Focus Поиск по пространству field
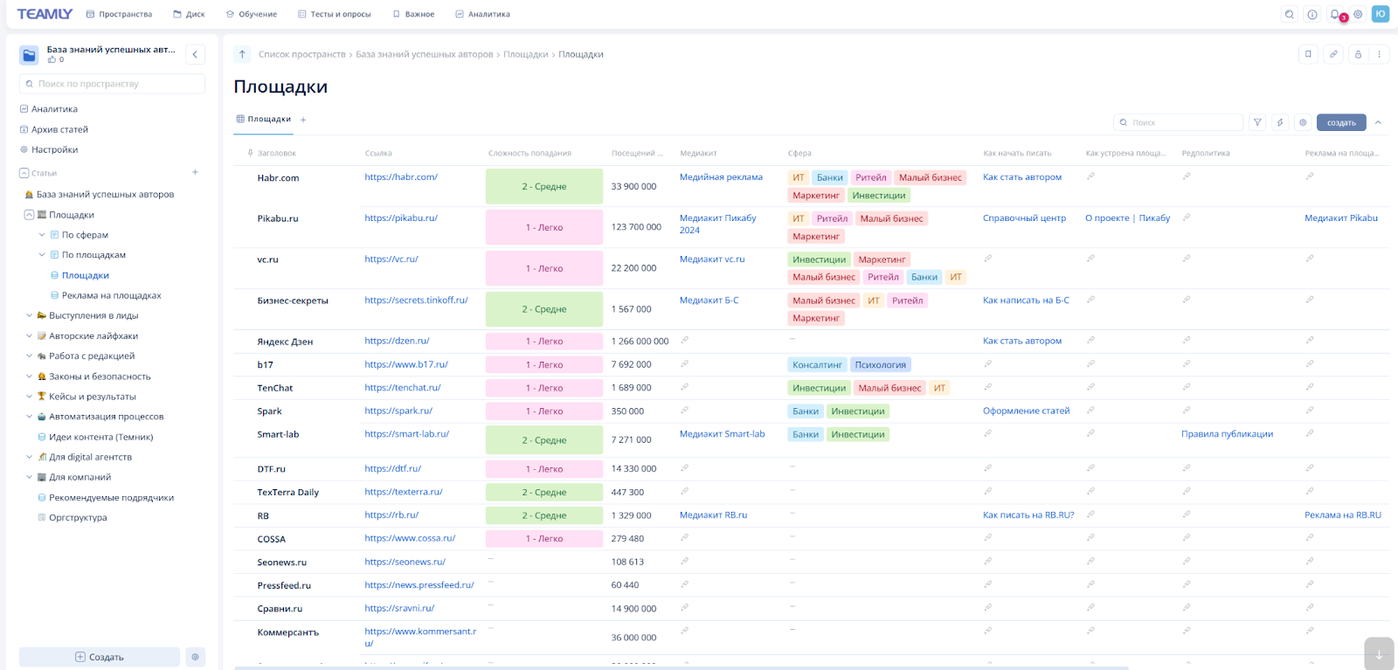The image size is (1398, 670). [x=112, y=84]
